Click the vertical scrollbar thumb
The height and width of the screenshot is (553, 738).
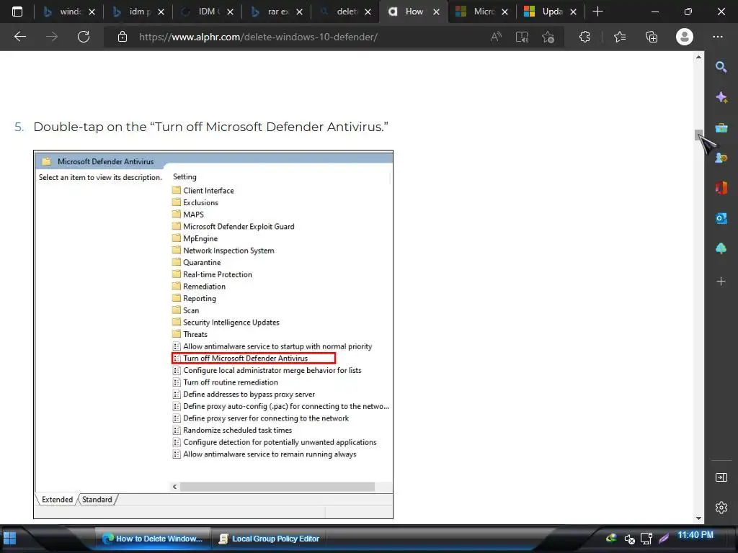[x=698, y=135]
